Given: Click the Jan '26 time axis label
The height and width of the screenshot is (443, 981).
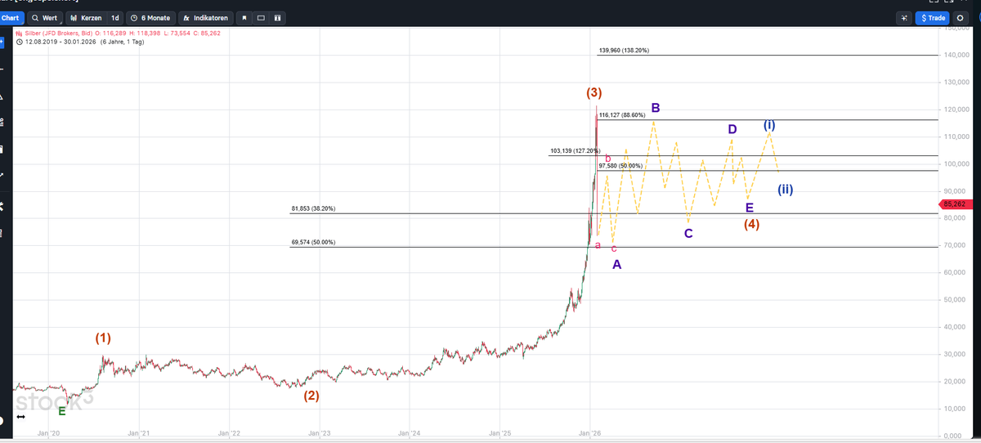Looking at the screenshot, I should coord(590,432).
